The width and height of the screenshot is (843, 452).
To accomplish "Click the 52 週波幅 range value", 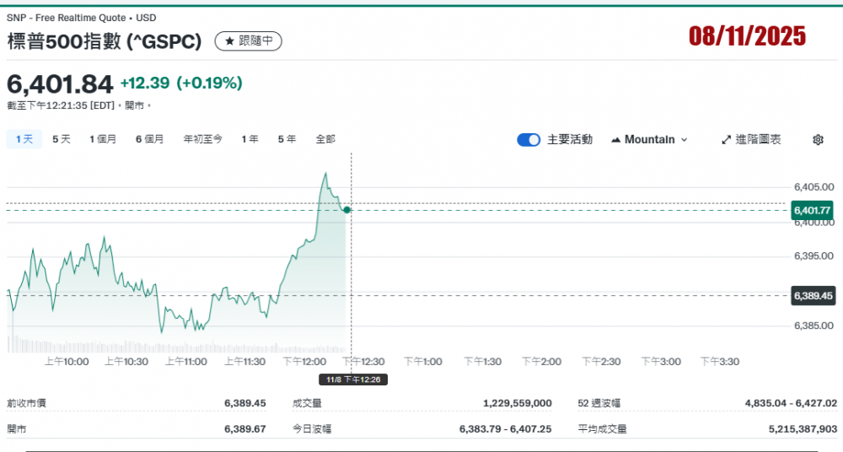I will (791, 404).
